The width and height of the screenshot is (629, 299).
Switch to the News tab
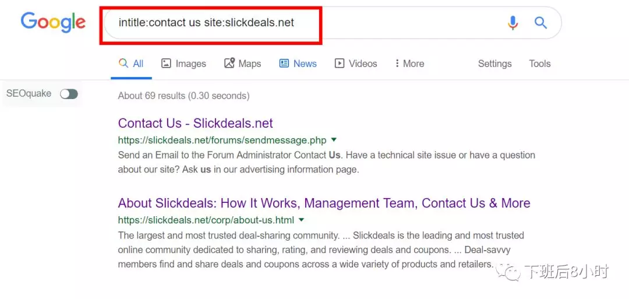point(298,64)
